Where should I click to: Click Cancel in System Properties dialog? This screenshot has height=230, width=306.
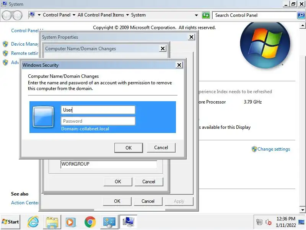point(148,201)
